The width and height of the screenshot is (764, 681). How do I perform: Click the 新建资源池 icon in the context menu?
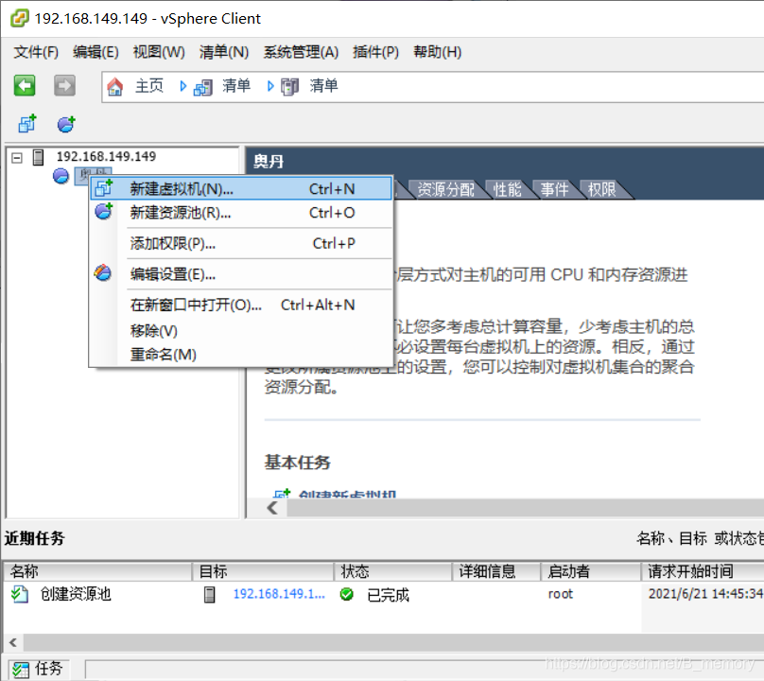click(x=103, y=212)
